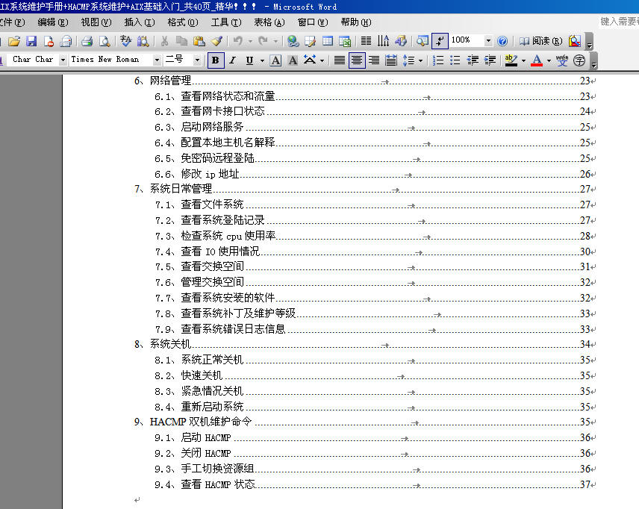Open the Tables and Borders toolbar
Viewport: 639px width, 509px height.
[308, 41]
